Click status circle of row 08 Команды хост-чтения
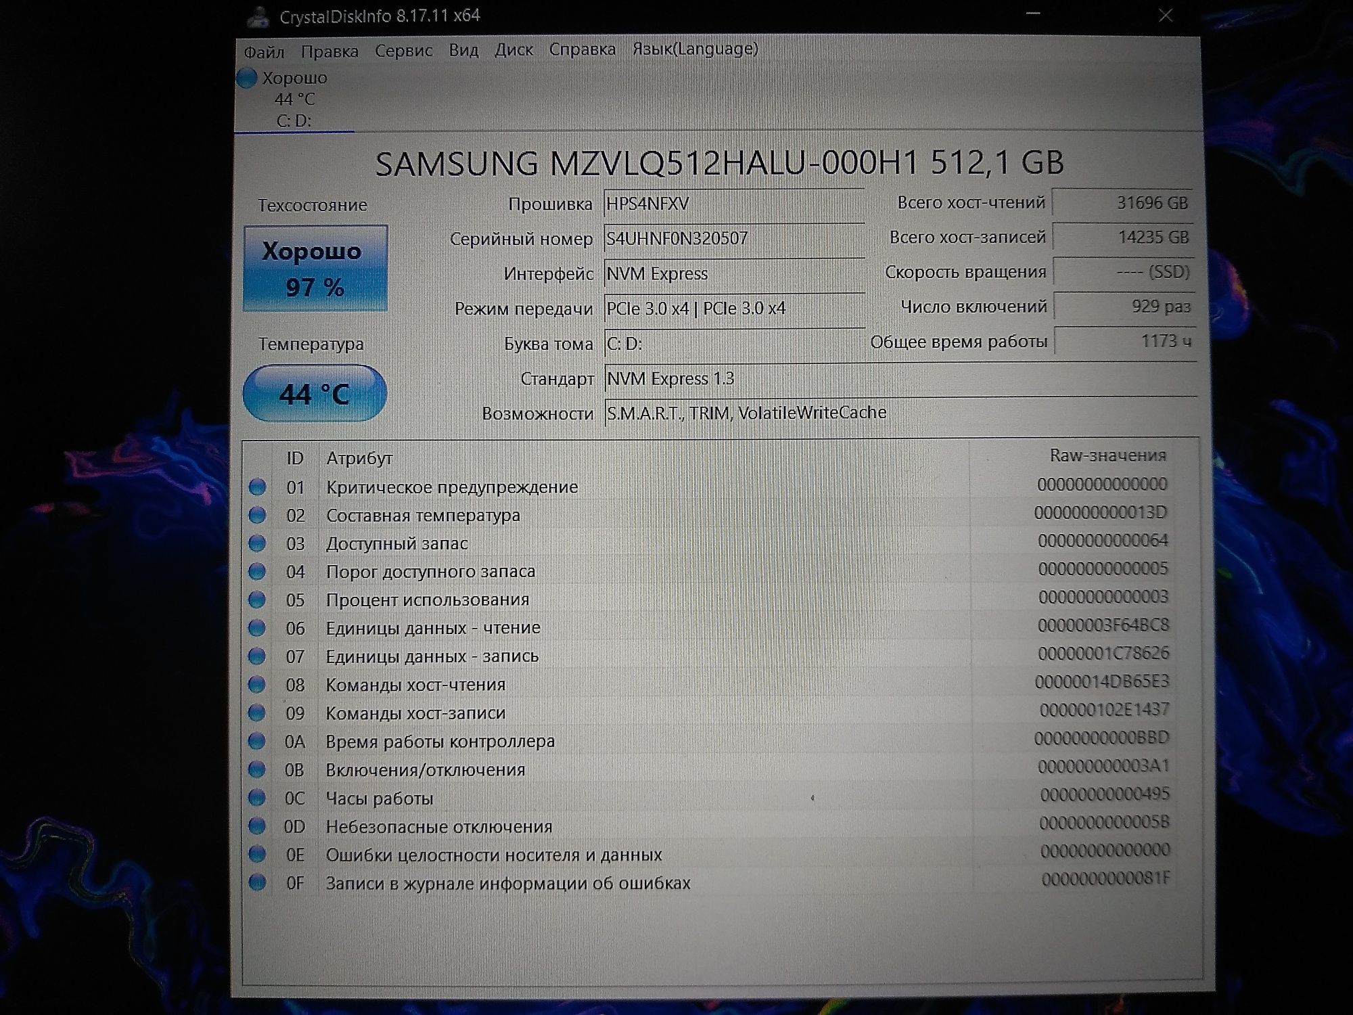 257,685
